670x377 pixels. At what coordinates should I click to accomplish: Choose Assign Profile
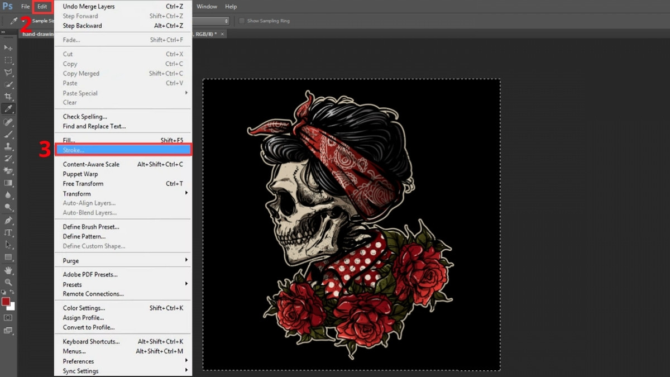point(123,318)
